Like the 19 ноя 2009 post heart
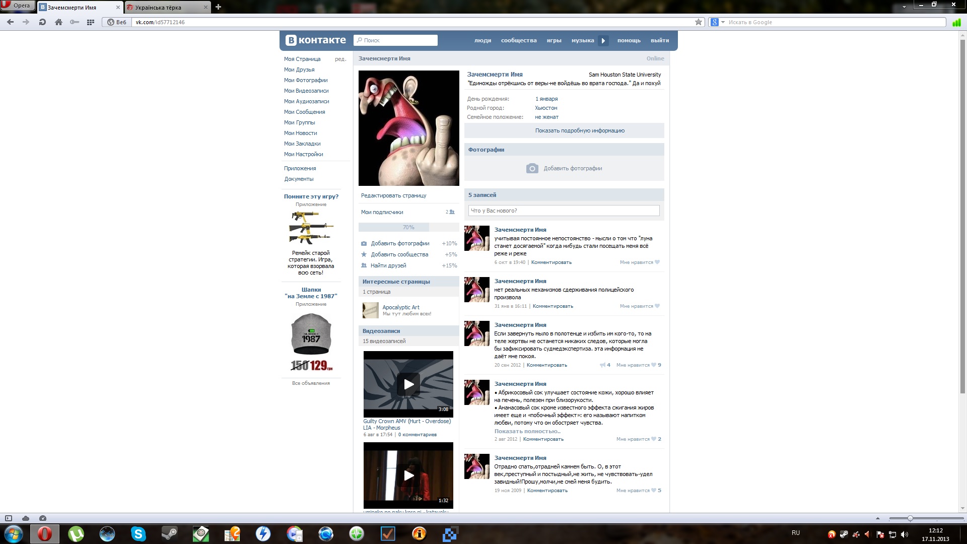 654,490
